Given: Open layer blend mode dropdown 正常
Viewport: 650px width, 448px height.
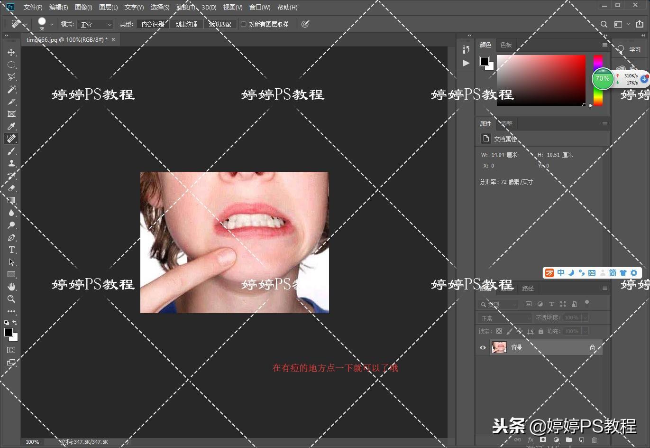Looking at the screenshot, I should [505, 318].
